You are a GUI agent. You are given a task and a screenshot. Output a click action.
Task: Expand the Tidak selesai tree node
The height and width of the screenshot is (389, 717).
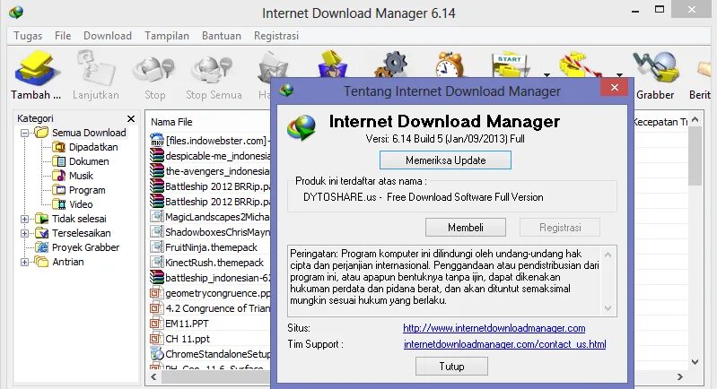coord(25,219)
